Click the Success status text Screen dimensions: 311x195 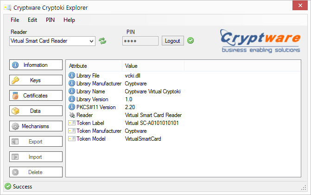[x=22, y=187]
